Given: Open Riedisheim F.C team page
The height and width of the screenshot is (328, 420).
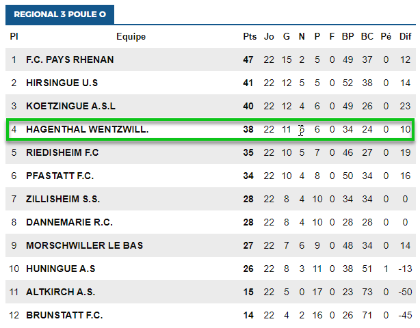Looking at the screenshot, I should 62,152.
